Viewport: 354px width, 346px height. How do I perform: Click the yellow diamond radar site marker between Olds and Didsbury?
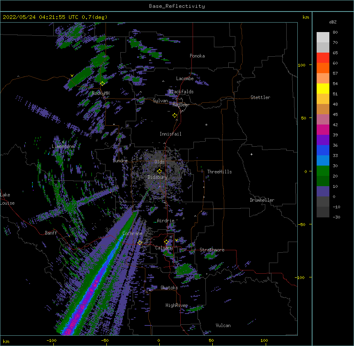(x=159, y=171)
